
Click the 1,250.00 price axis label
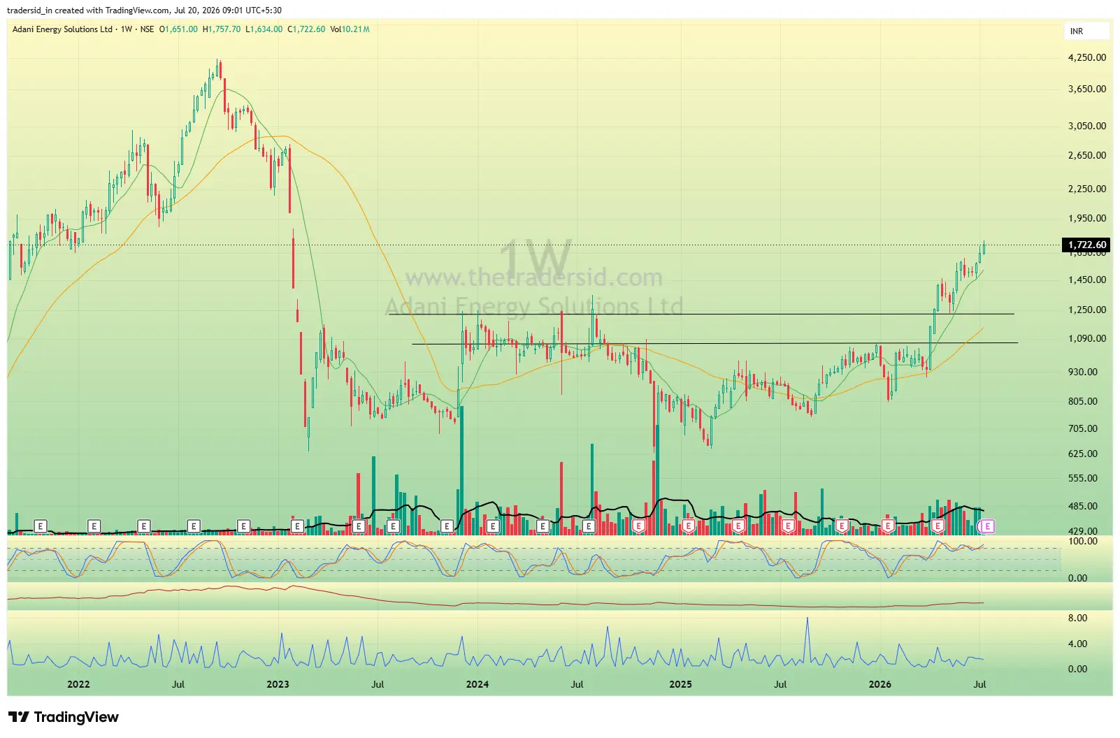(x=1087, y=310)
